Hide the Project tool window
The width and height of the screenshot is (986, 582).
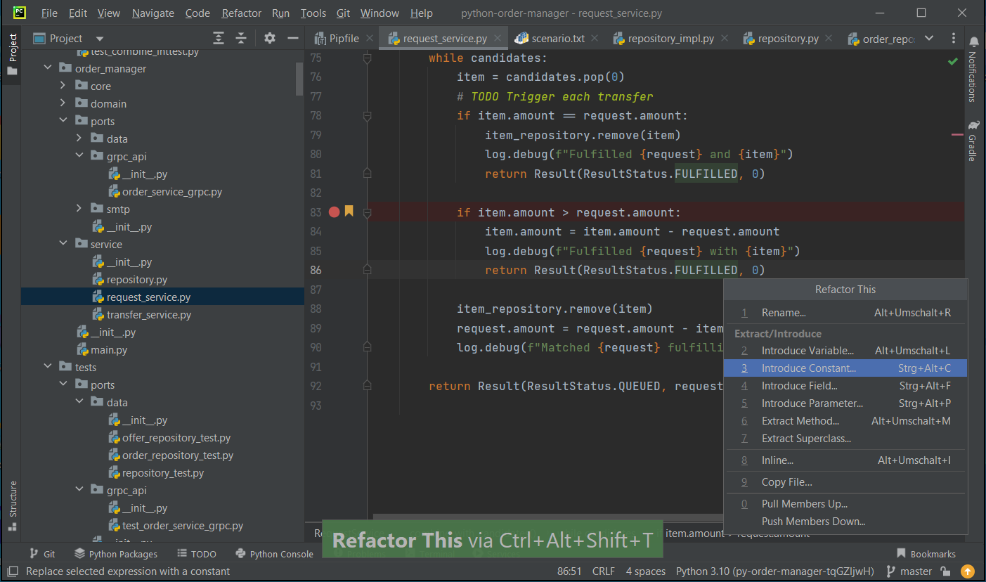293,39
